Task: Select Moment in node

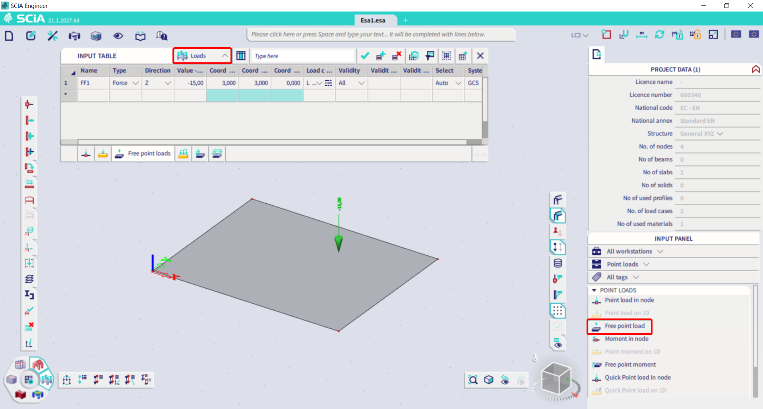Action: [x=626, y=339]
